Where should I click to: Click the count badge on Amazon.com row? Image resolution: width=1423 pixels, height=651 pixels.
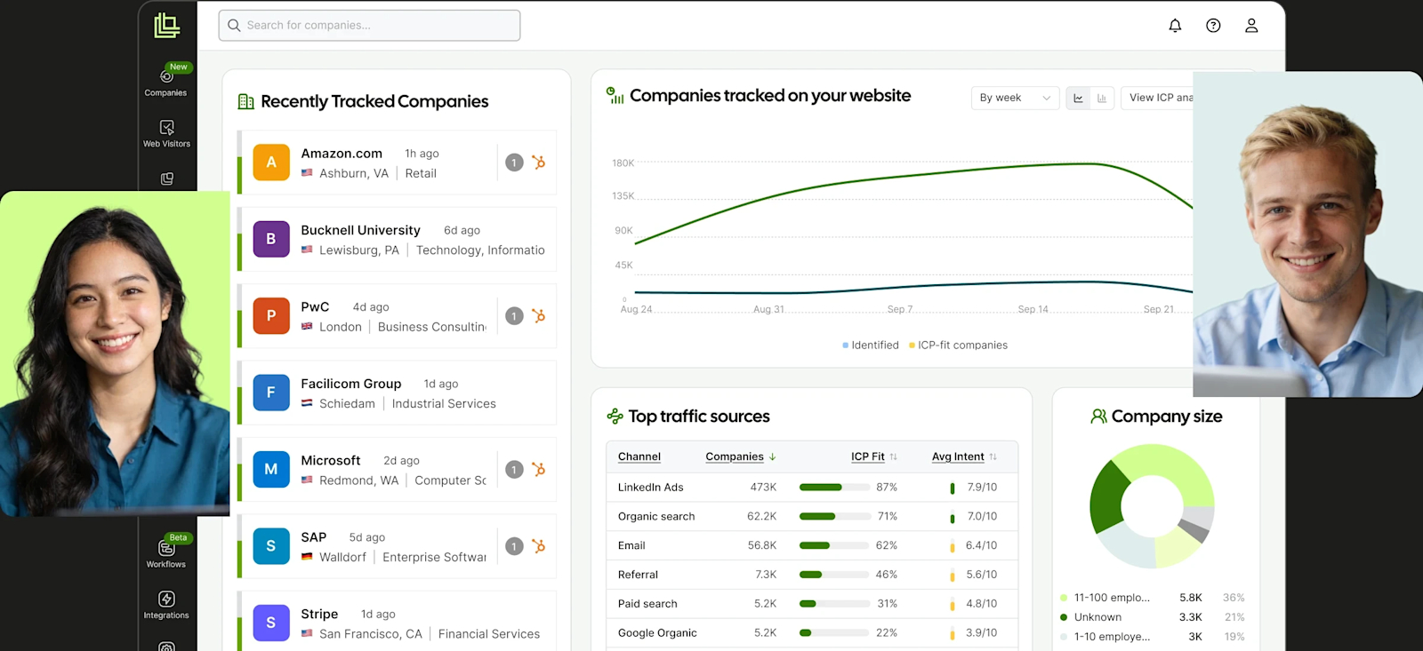(x=514, y=163)
